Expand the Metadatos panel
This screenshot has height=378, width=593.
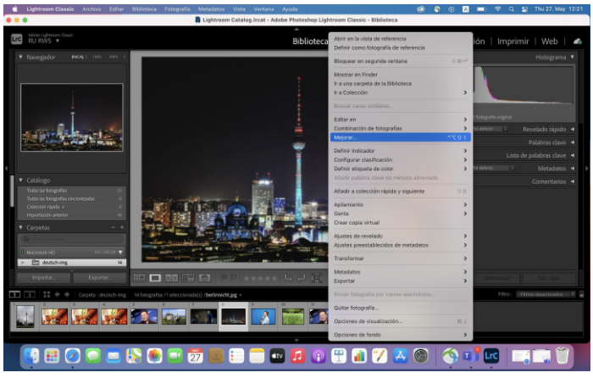coord(573,168)
